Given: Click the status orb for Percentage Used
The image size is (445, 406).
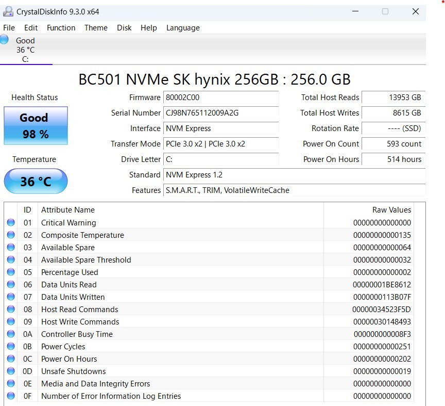Looking at the screenshot, I should click(x=11, y=272).
